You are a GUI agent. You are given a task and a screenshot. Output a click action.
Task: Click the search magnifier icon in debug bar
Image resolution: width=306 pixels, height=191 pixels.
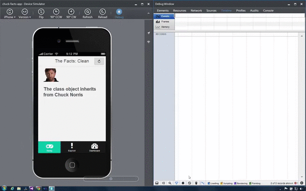[170, 183]
